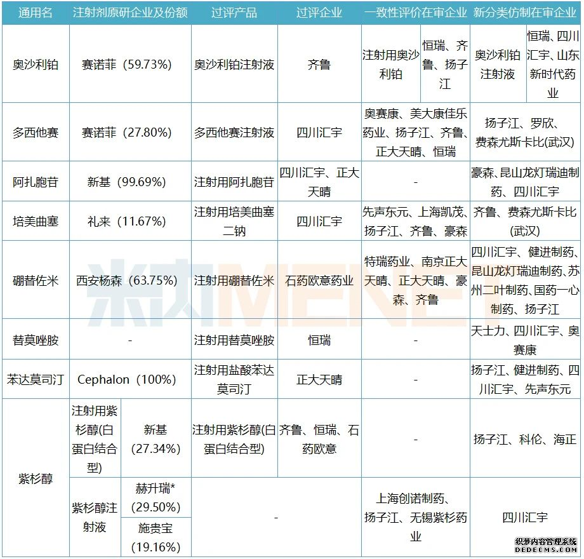
Task: Select the 苯达莫司汀 generic name cell
Action: point(36,379)
